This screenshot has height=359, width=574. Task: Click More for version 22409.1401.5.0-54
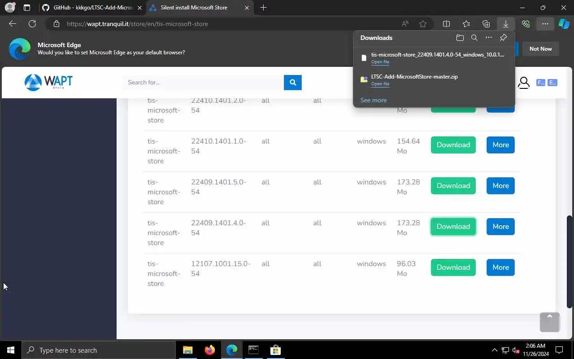click(500, 186)
